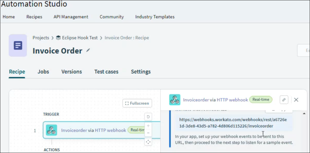
Task: Open the Recipes menu item
Action: tap(34, 17)
